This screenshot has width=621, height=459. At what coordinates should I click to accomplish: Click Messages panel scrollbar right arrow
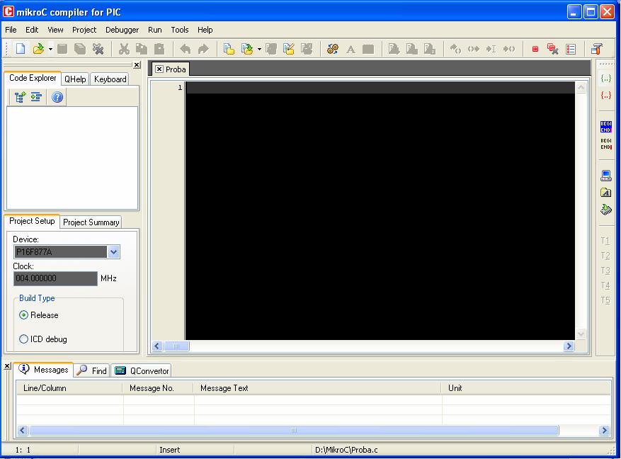pos(604,430)
